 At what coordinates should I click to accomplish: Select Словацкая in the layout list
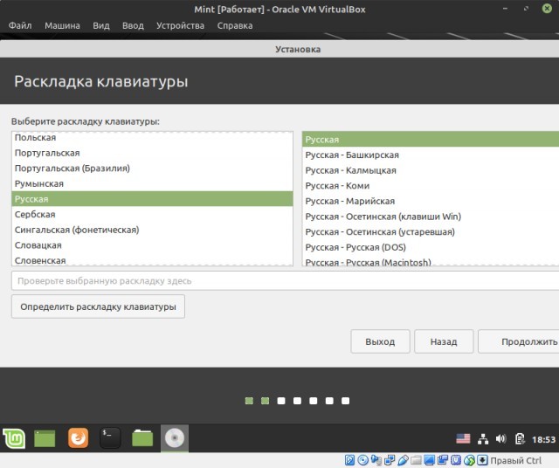point(152,244)
